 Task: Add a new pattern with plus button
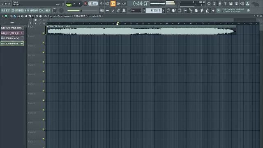pos(164,11)
